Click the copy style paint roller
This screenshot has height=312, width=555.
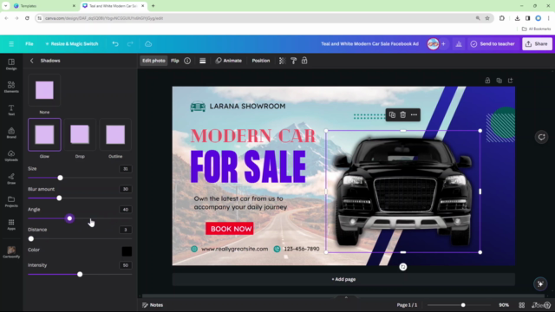(293, 61)
